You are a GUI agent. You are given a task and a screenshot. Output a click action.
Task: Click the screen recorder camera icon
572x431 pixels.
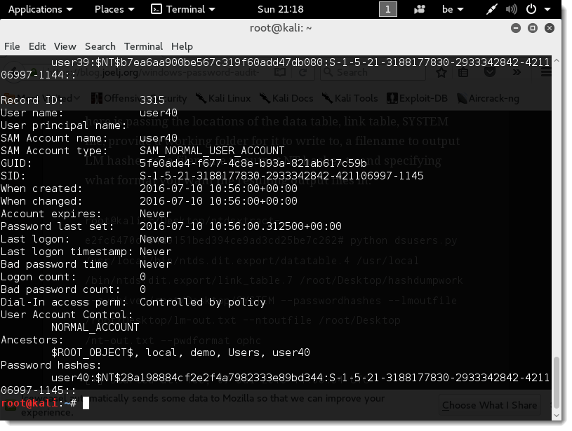click(420, 9)
